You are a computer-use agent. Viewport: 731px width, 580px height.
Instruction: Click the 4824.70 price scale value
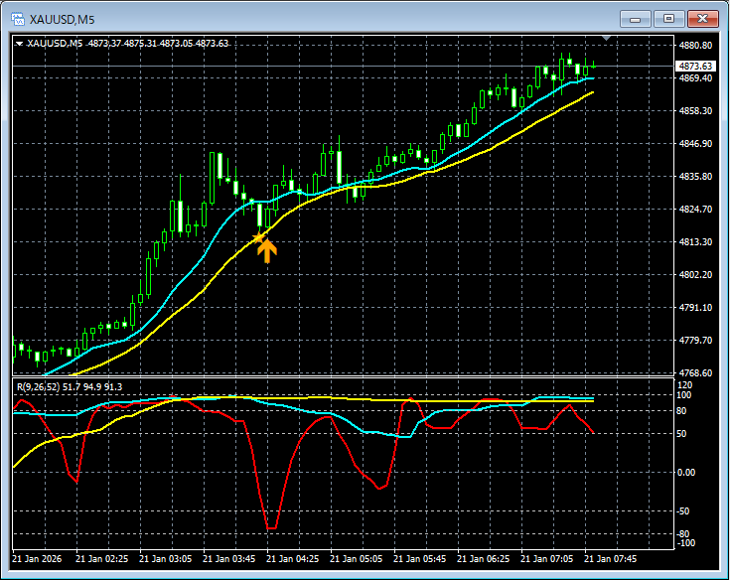[695, 209]
